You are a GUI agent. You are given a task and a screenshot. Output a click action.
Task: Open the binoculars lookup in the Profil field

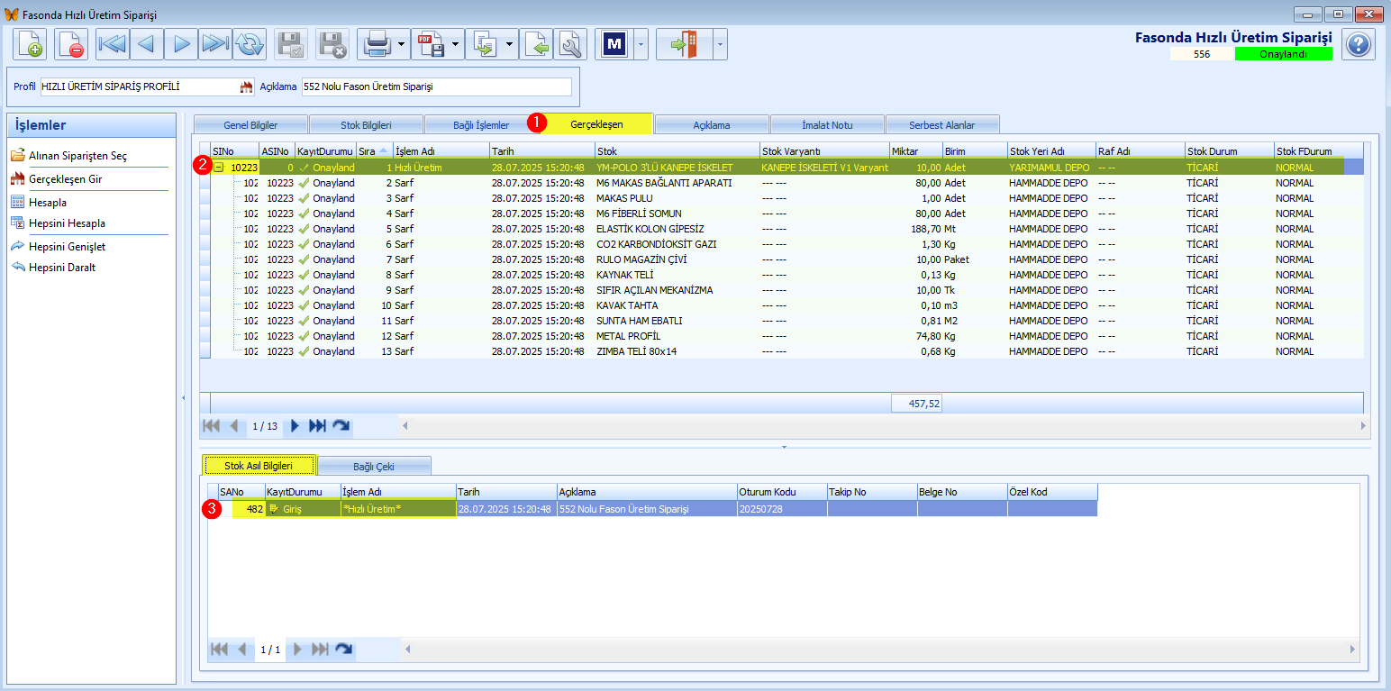(246, 87)
